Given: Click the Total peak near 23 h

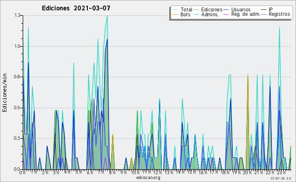Looking at the screenshot, I should (279, 28).
